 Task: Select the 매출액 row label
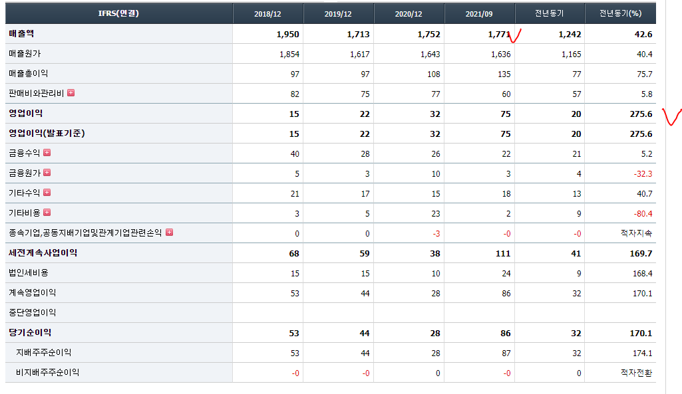pyautogui.click(x=21, y=33)
